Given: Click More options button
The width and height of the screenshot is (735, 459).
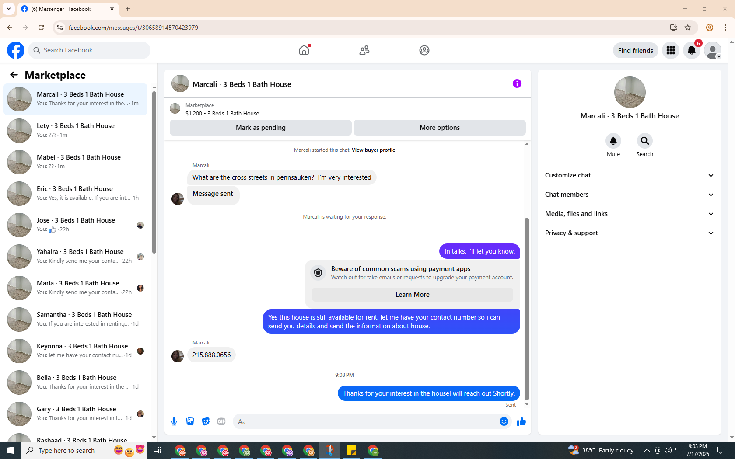Looking at the screenshot, I should point(440,128).
